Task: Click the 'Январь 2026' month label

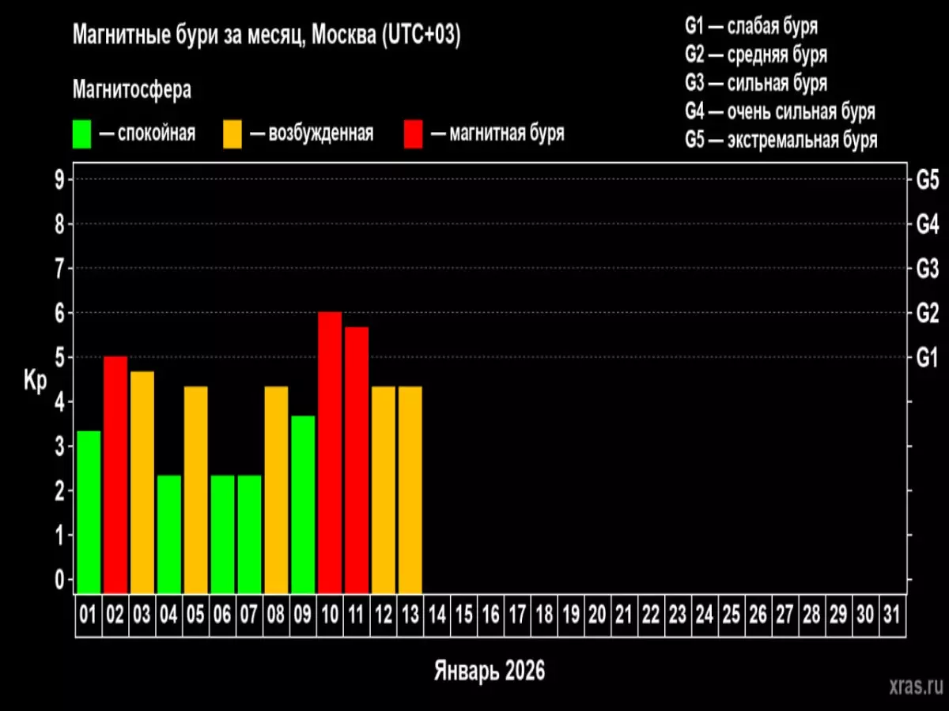Action: (x=490, y=671)
